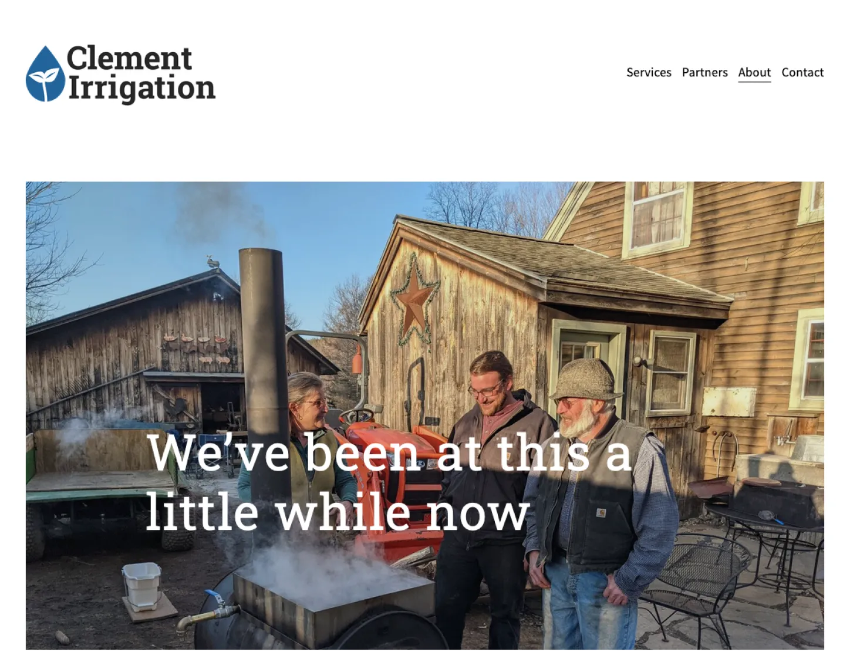Click the bearded man's gray tweed hat
The height and width of the screenshot is (669, 850).
tap(585, 380)
